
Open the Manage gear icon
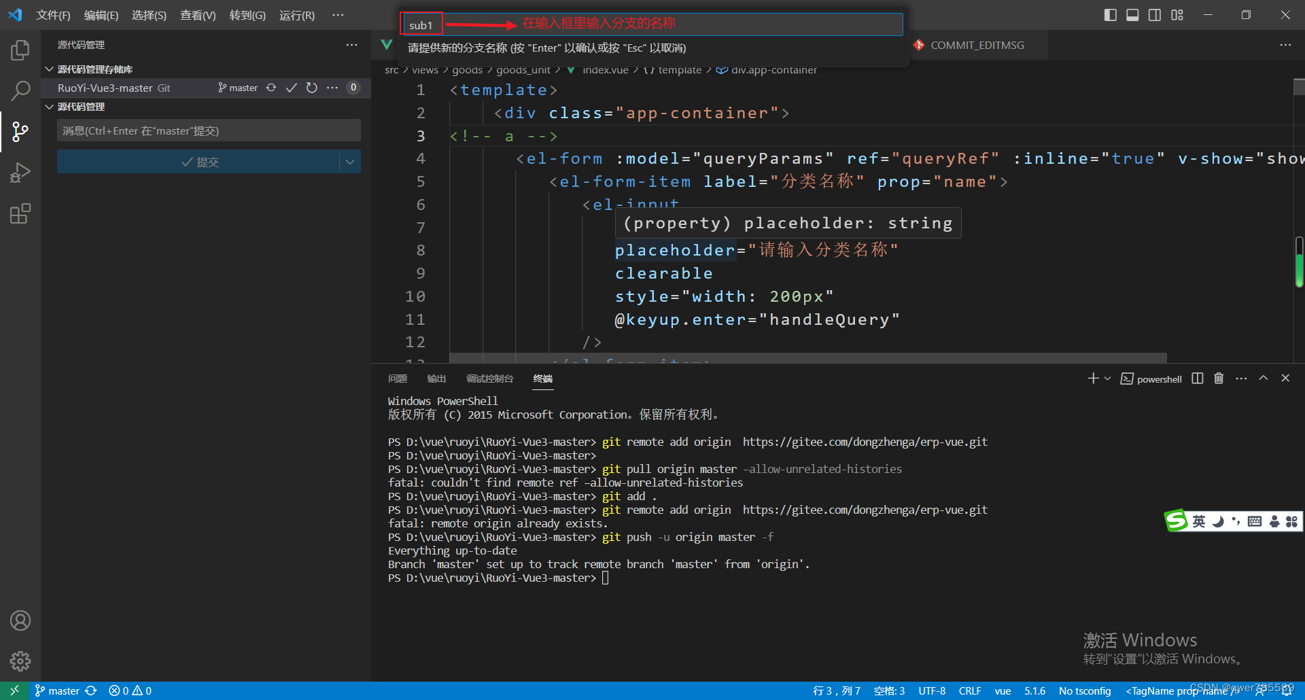[20, 661]
